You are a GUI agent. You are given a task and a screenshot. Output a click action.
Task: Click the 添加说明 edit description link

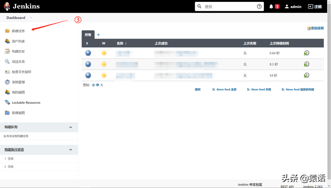[315, 28]
